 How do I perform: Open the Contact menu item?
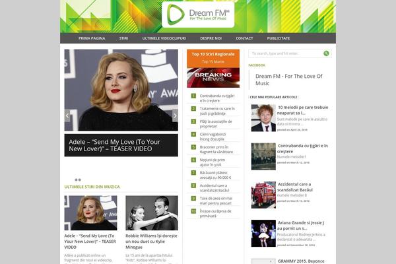click(x=244, y=38)
